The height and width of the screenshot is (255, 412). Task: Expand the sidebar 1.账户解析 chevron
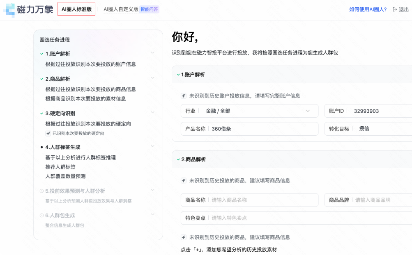tap(152, 53)
